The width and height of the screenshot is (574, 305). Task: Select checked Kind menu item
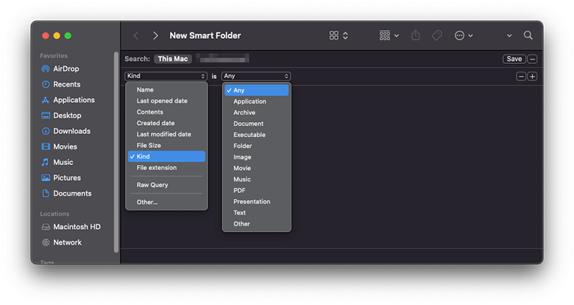pos(166,156)
